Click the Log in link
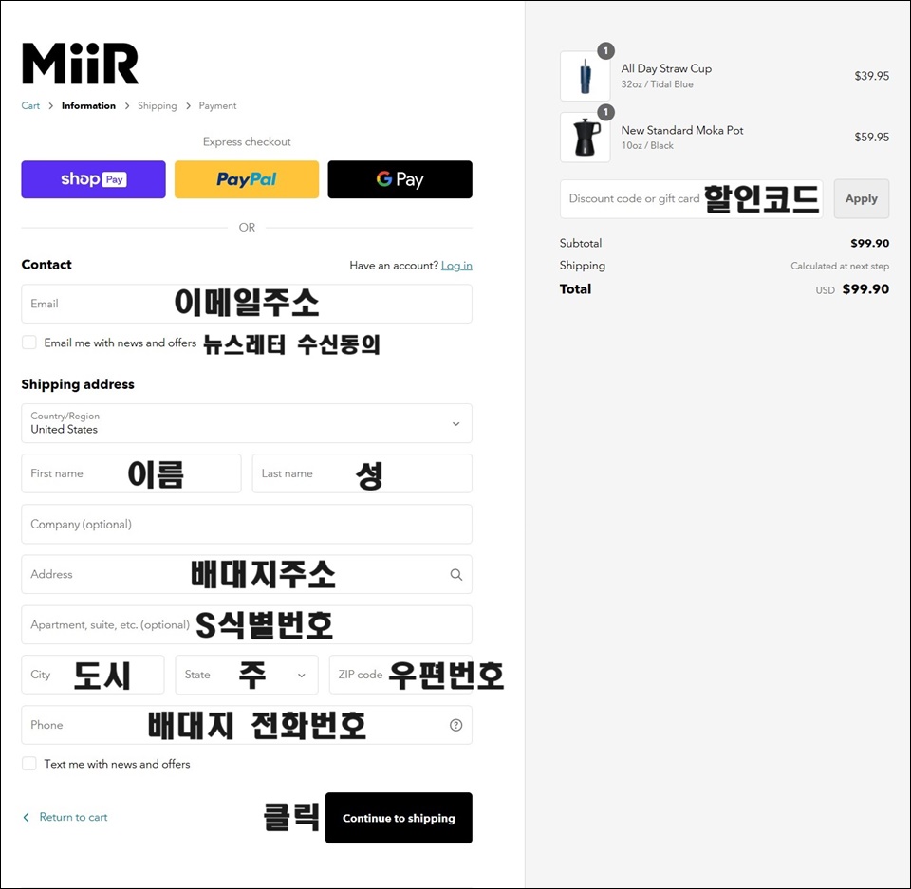Screen dimensions: 911x889 click(456, 266)
